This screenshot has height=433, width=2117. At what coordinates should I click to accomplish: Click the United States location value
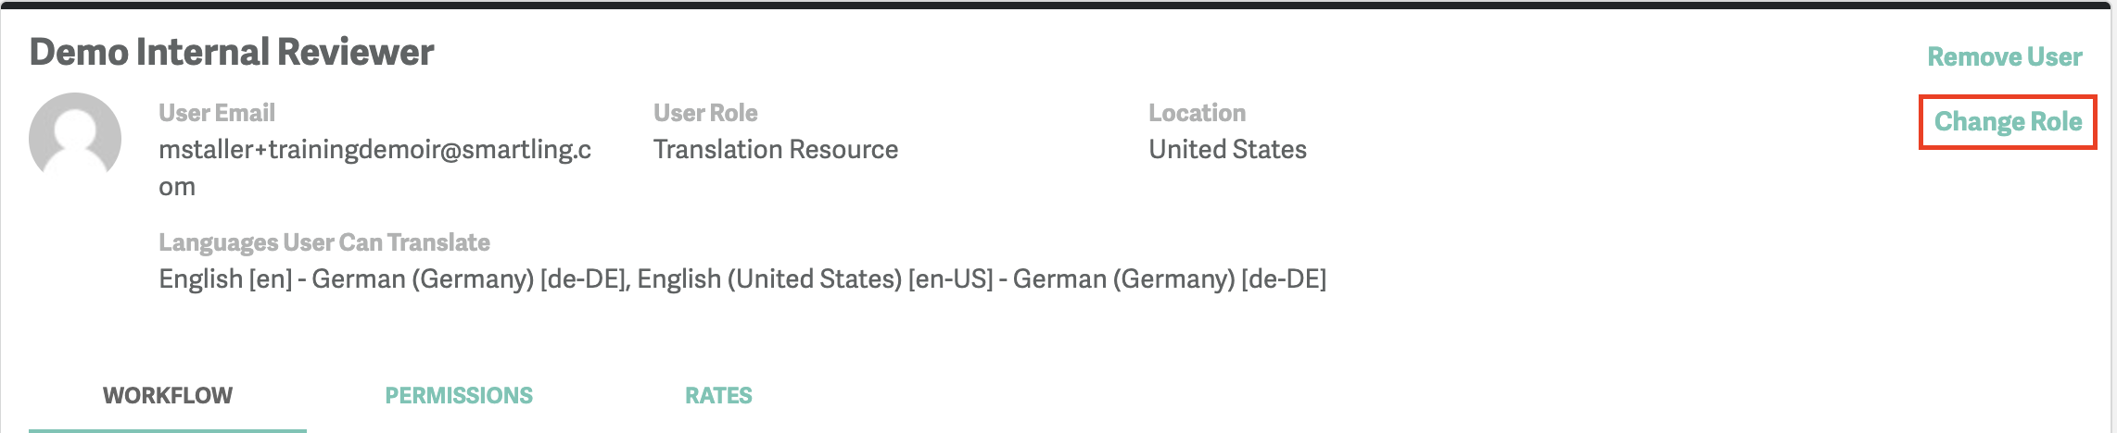[x=1227, y=150]
